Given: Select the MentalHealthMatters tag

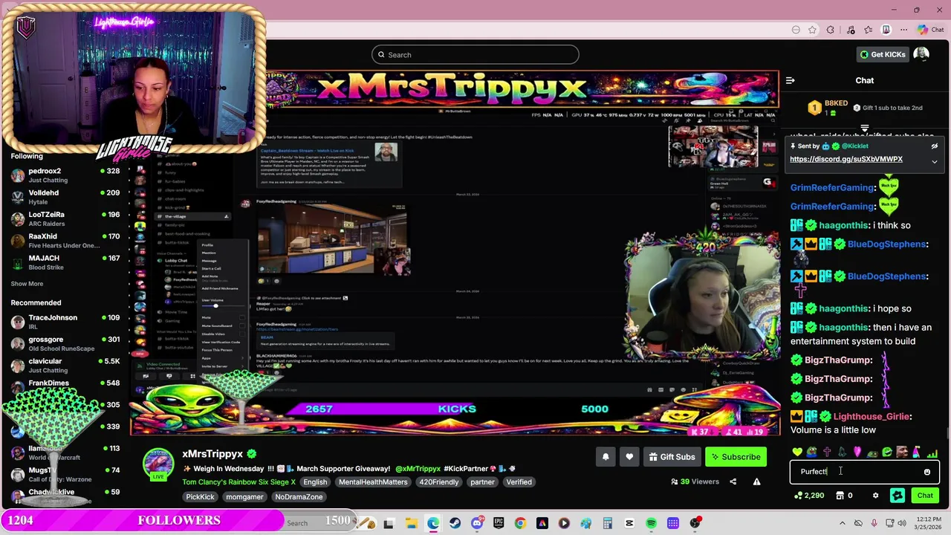Looking at the screenshot, I should click(x=373, y=482).
